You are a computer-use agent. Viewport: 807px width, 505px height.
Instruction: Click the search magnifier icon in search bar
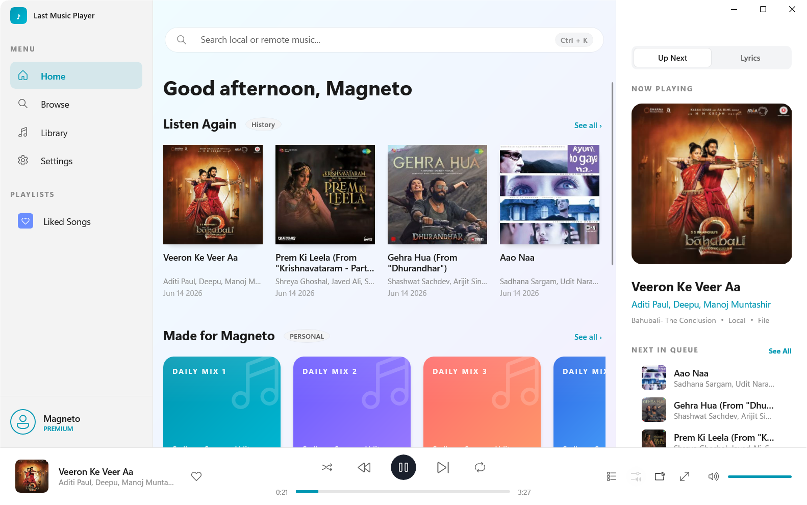click(x=182, y=40)
